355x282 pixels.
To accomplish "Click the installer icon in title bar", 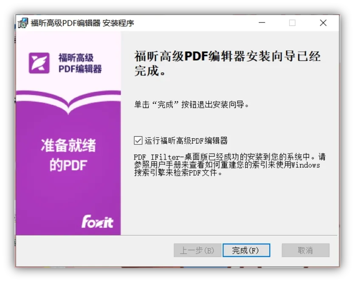I will pyautogui.click(x=23, y=23).
